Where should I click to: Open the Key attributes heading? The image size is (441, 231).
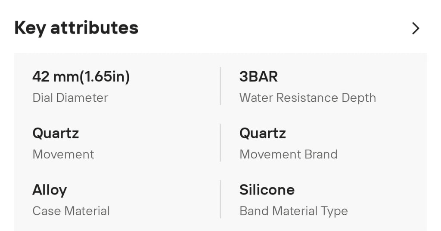[76, 28]
